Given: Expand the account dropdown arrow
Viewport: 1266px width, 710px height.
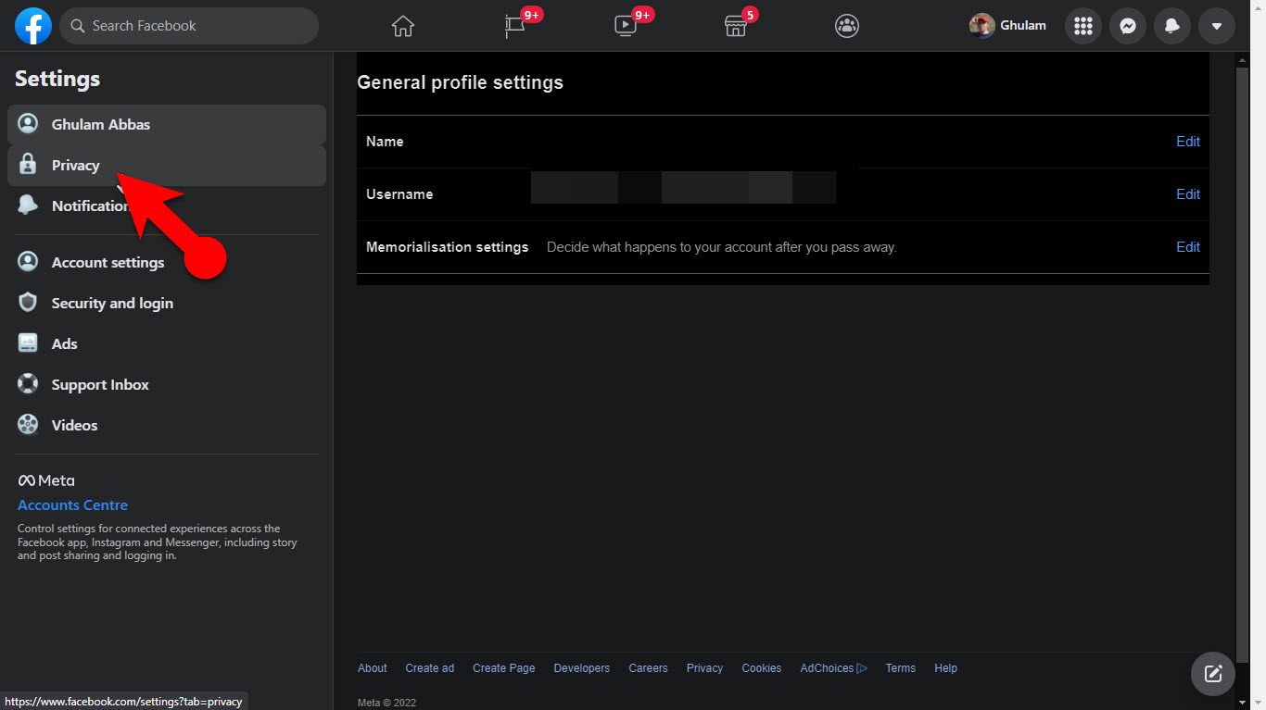Looking at the screenshot, I should 1216,26.
